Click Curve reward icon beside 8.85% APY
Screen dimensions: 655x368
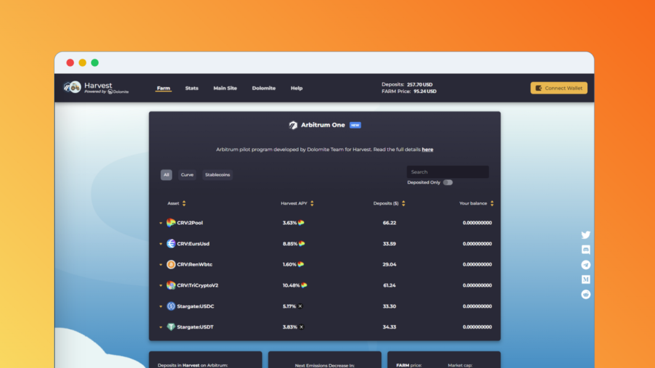pos(302,243)
